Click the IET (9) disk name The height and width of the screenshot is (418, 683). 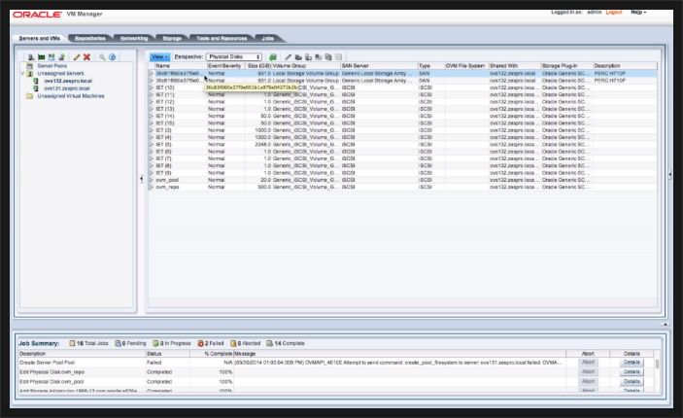click(163, 173)
